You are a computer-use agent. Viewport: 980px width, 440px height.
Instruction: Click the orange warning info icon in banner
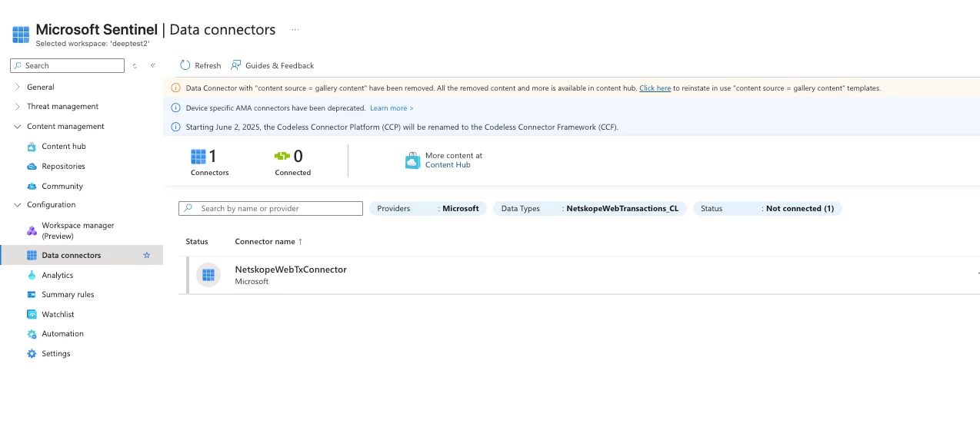point(175,88)
